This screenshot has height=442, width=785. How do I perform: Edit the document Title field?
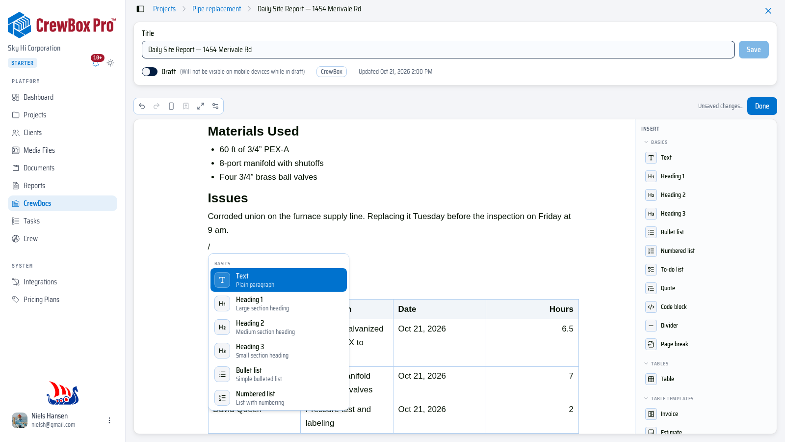tap(438, 50)
